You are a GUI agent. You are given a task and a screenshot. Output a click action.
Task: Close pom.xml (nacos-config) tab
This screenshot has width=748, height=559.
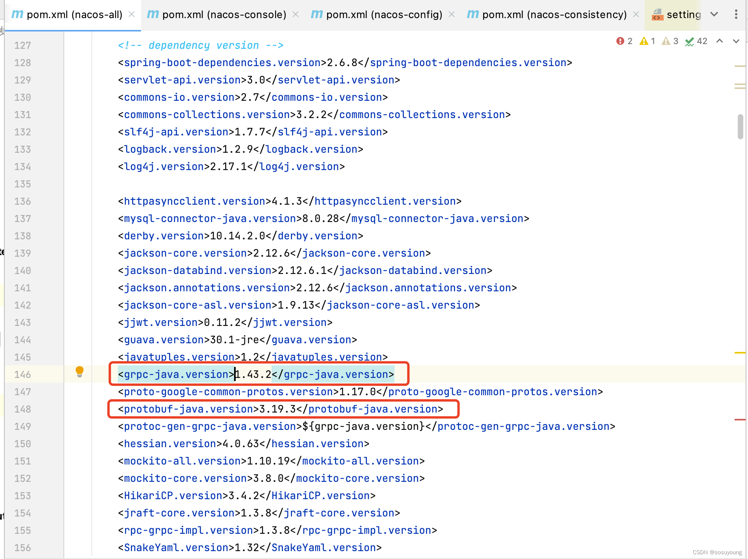(452, 15)
